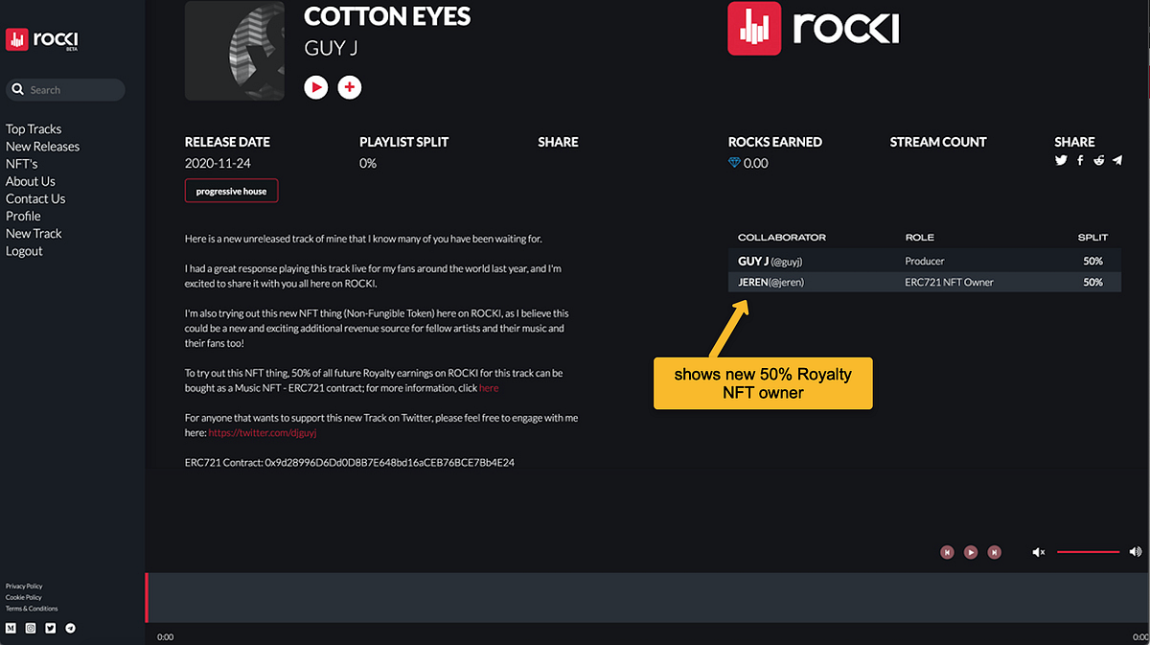1150x645 pixels.
Task: Open Top Tracks in the sidebar
Action: click(x=34, y=129)
